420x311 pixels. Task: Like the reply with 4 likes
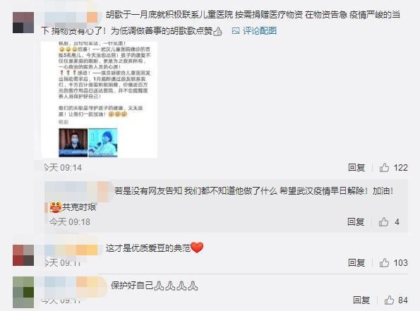[x=383, y=221]
